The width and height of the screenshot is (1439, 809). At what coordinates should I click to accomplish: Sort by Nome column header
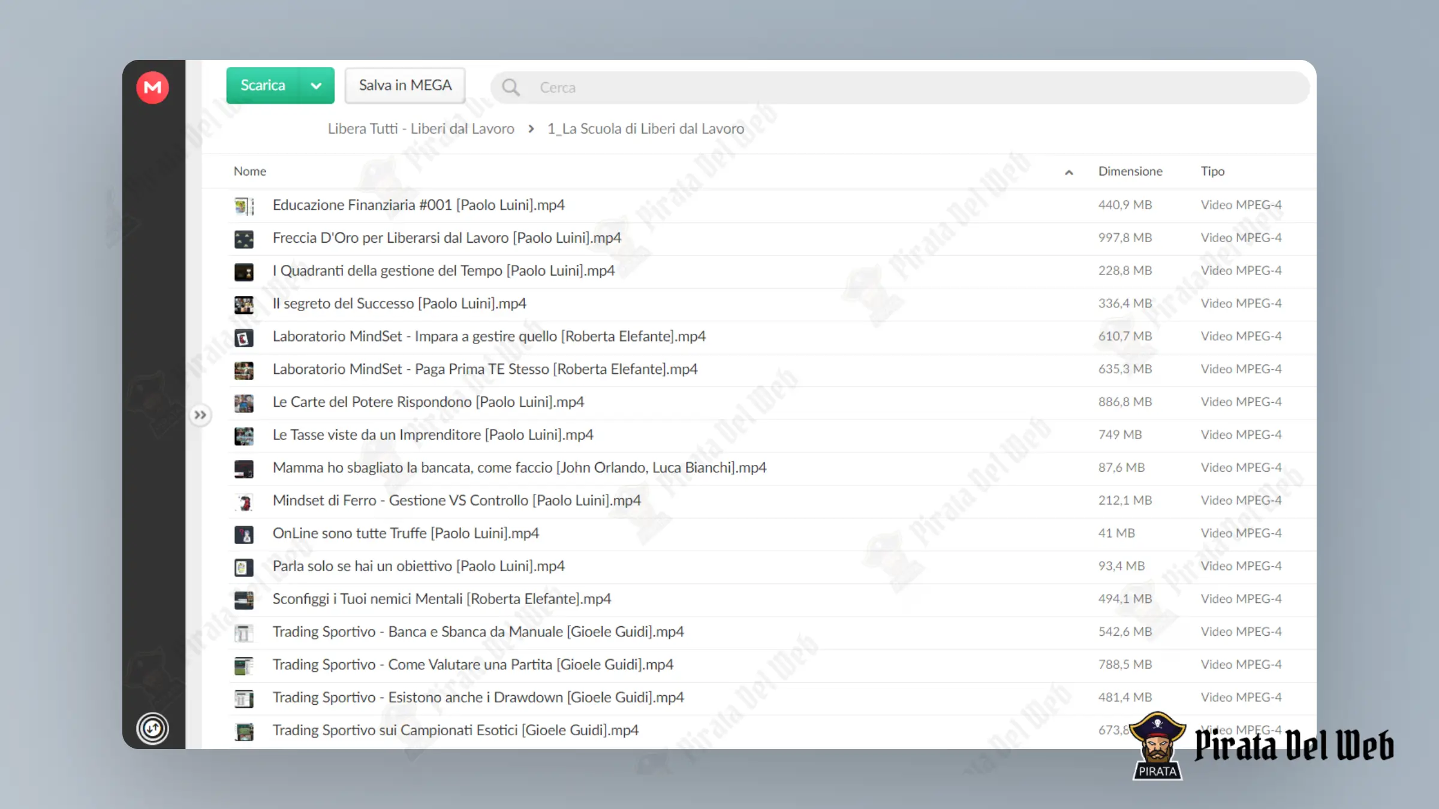tap(250, 171)
